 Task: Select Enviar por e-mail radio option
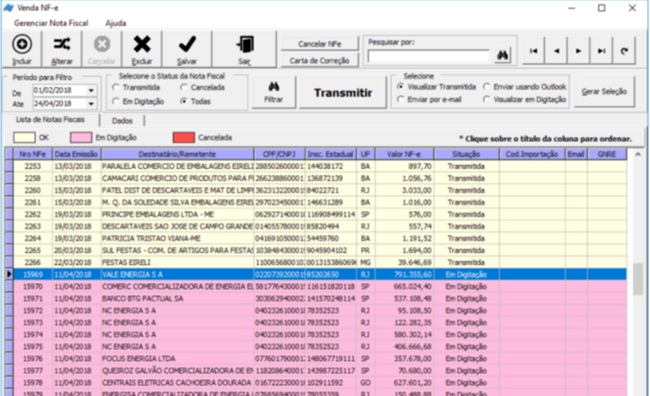[401, 99]
